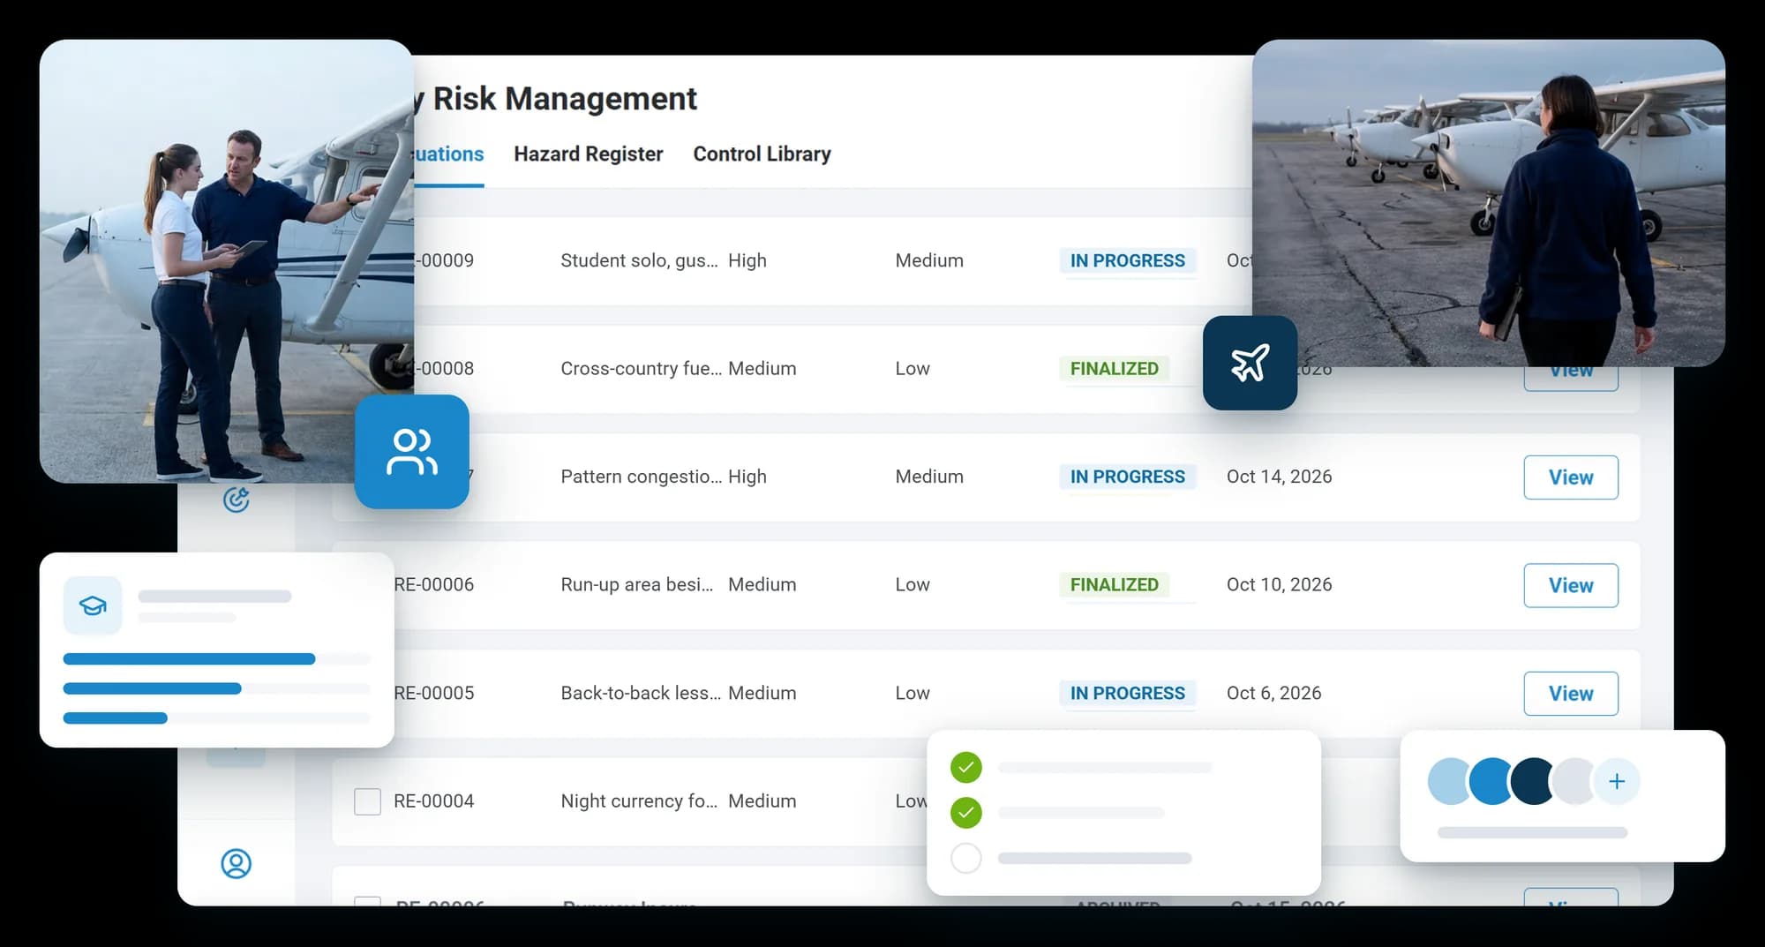The height and width of the screenshot is (947, 1765).
Task: Click the graduation cap icon
Action: pyautogui.click(x=93, y=605)
